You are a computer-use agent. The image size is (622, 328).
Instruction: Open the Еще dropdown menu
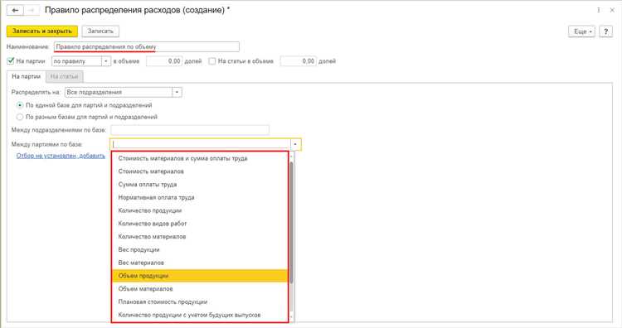click(581, 31)
